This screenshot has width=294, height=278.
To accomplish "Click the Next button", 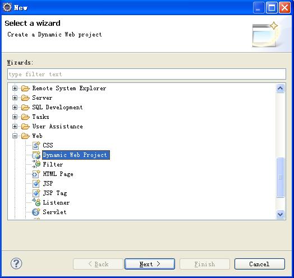I will coord(150,264).
